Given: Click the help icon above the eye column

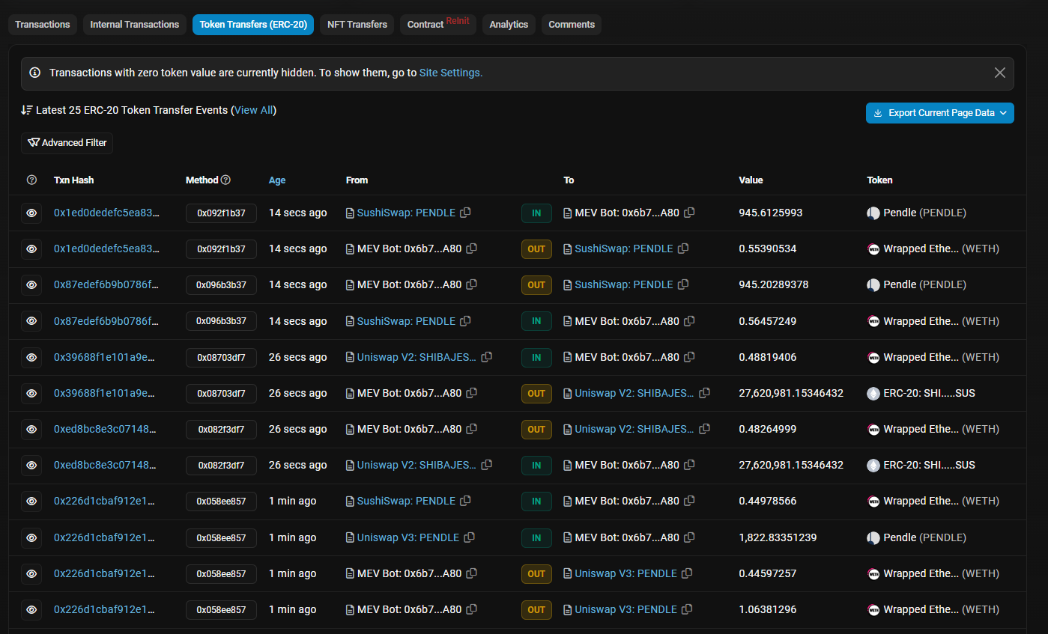Looking at the screenshot, I should tap(31, 180).
